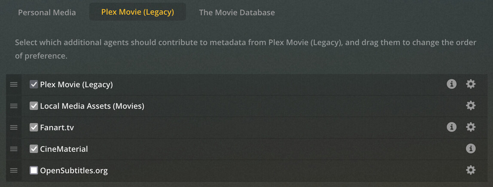Screen dimensions: 493x187
Task: Open OpenSubtitles.org settings gear
Action: 471,170
